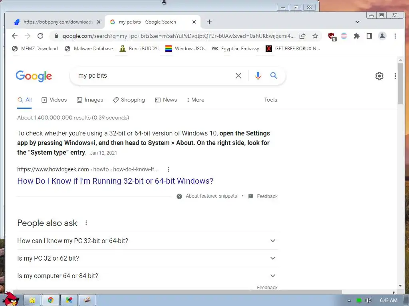Screen dimensions: 409x306
Task: Switch to Shopping results
Action: [x=129, y=100]
